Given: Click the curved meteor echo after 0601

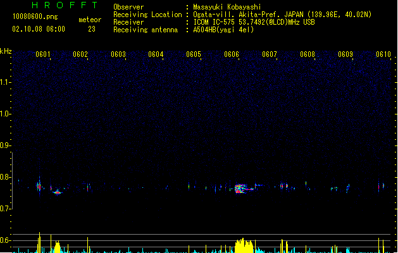Looking at the screenshot, I should 58,192.
